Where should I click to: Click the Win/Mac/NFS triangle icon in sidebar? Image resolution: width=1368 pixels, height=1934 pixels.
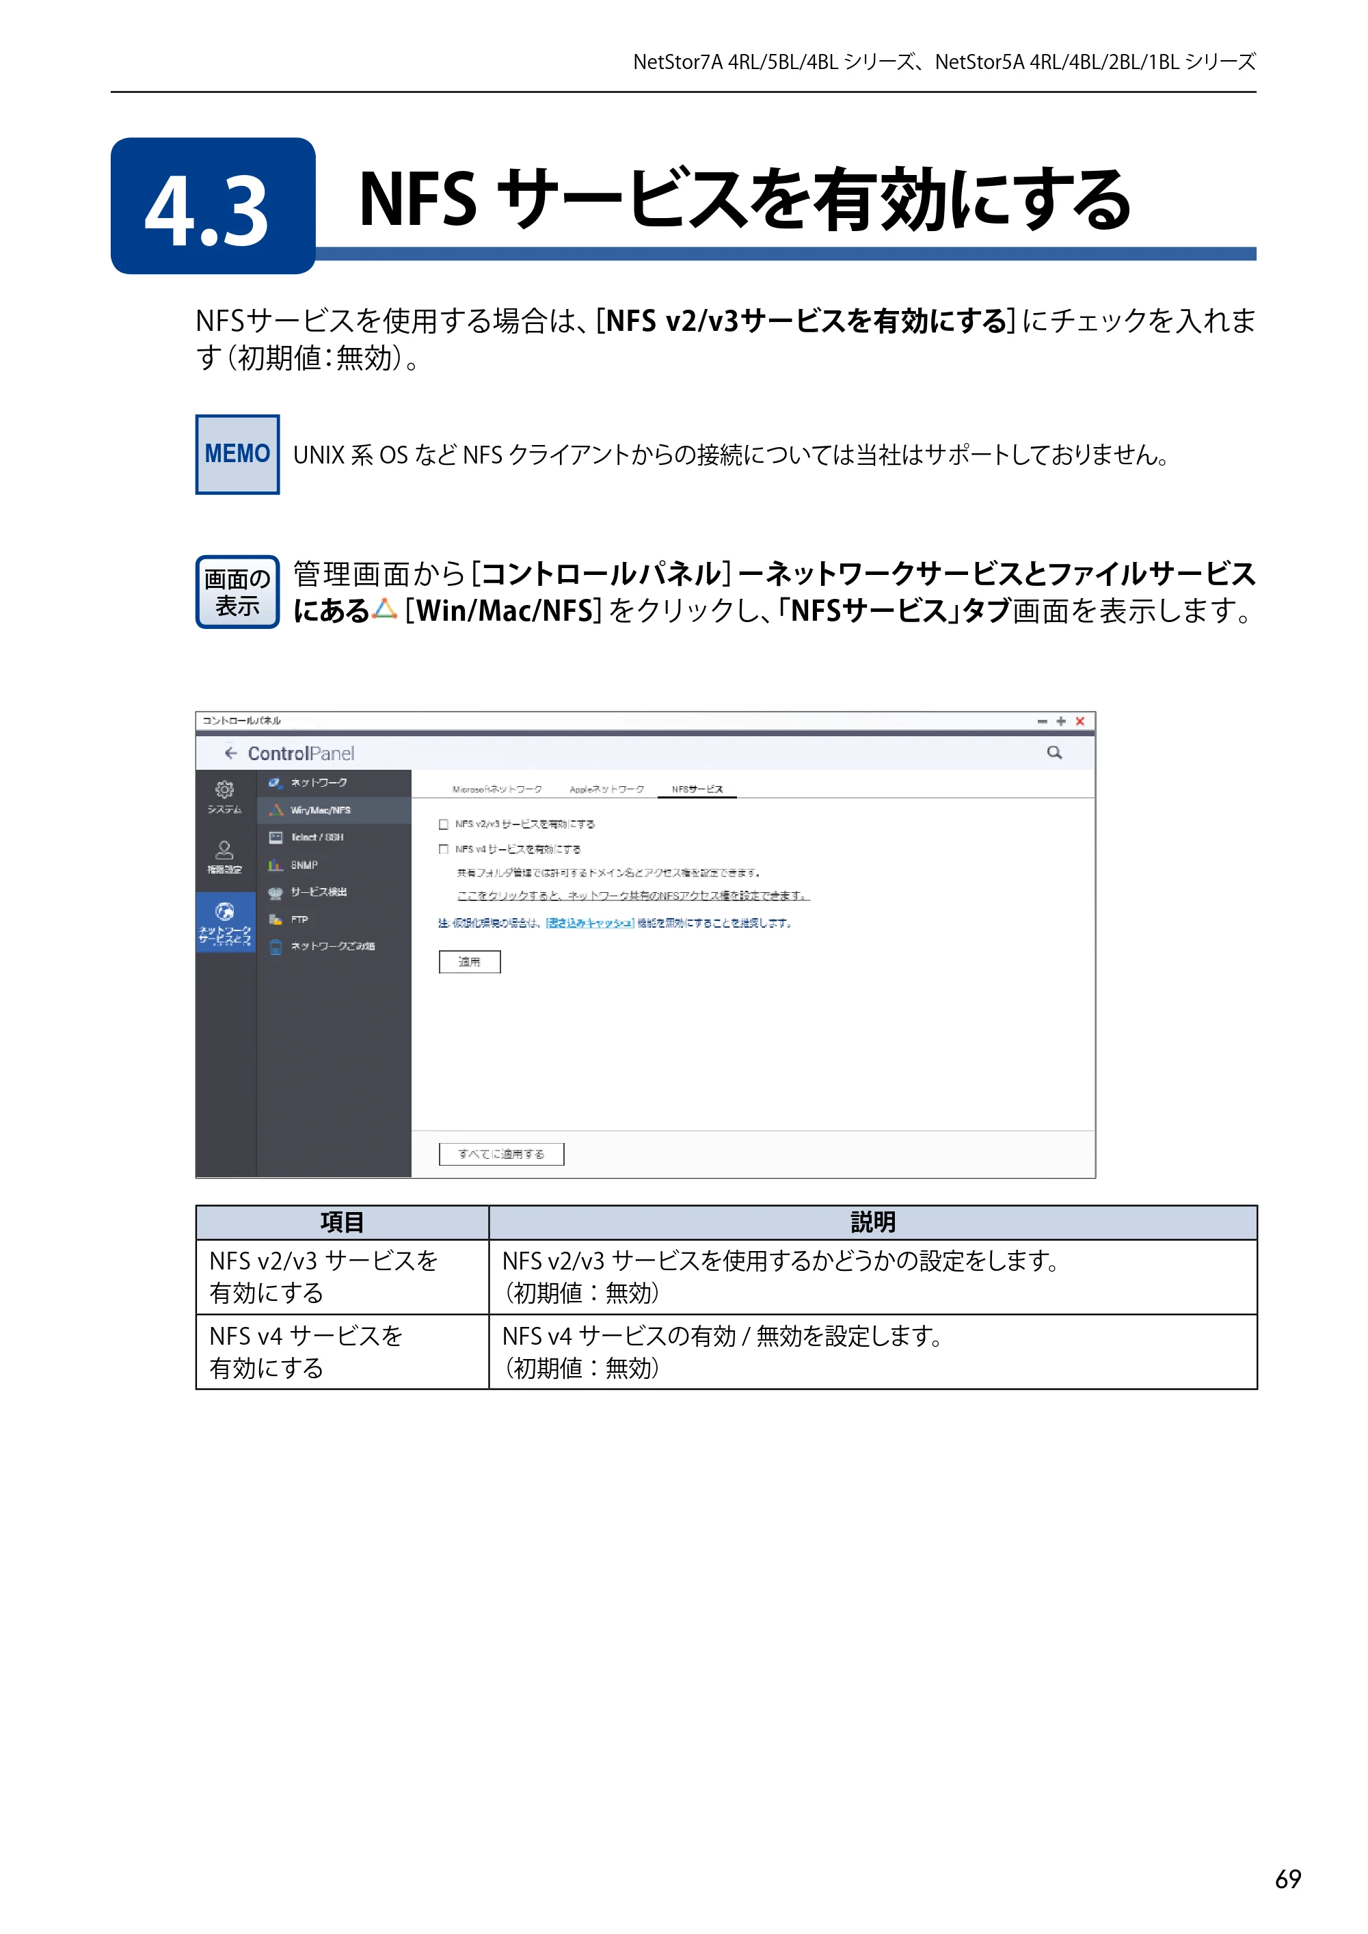click(x=276, y=809)
